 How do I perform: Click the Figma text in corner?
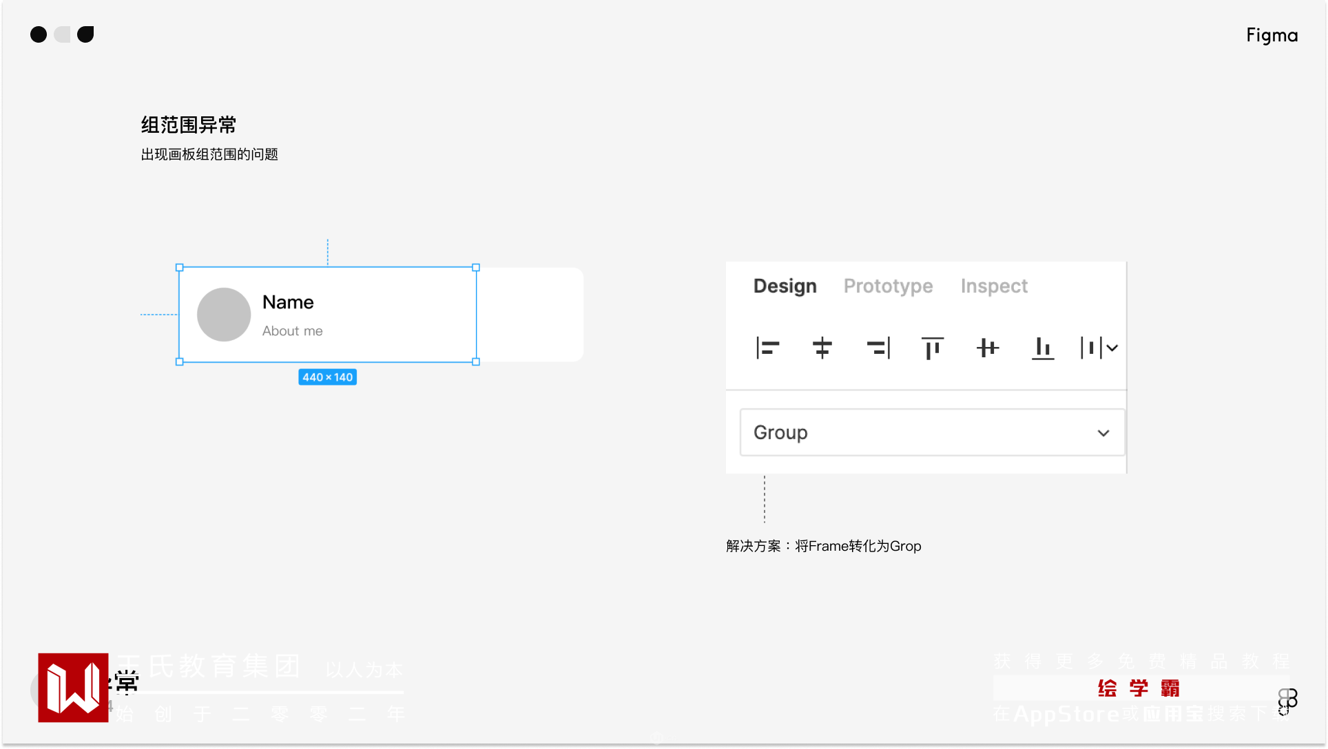1272,35
